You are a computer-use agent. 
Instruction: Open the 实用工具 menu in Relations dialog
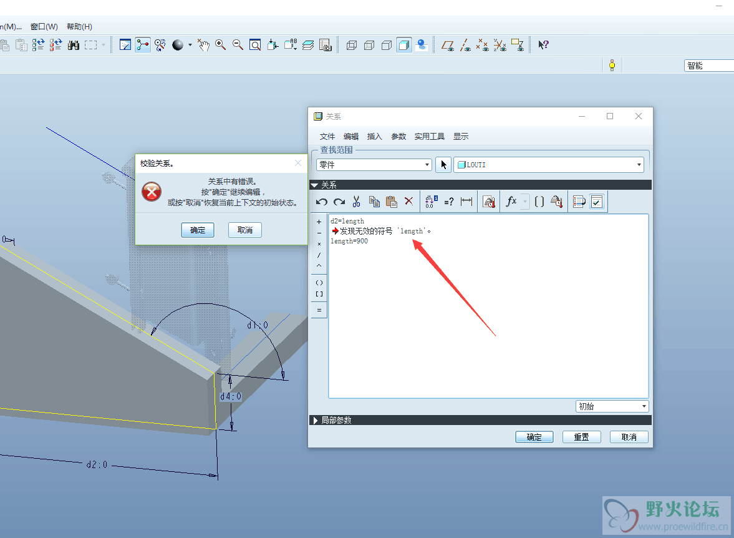point(429,137)
